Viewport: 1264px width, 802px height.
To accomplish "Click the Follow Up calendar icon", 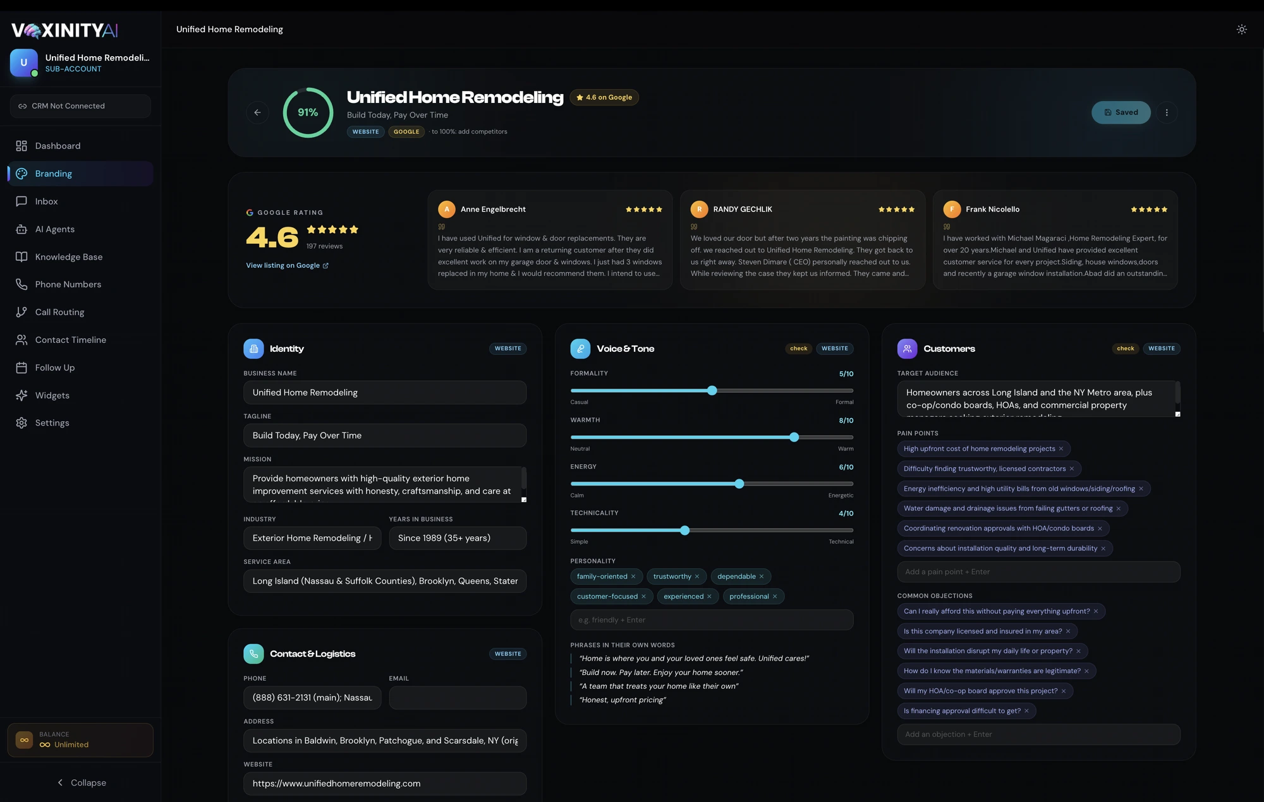I will [x=21, y=368].
